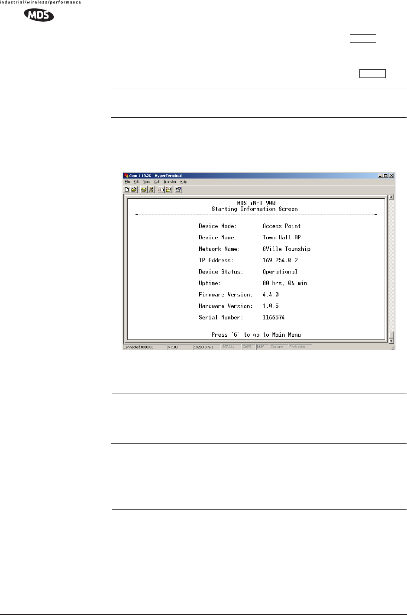Click the 'Connected 0:00:08' status entry

point(145,347)
